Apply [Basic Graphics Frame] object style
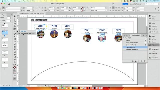 coord(135,42)
